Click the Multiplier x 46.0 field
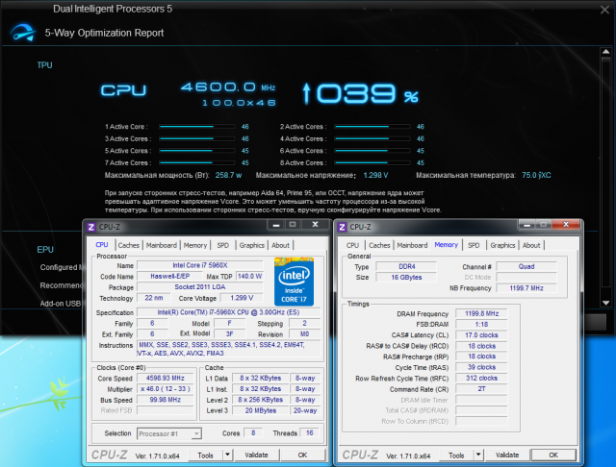The height and width of the screenshot is (467, 616). [x=165, y=389]
